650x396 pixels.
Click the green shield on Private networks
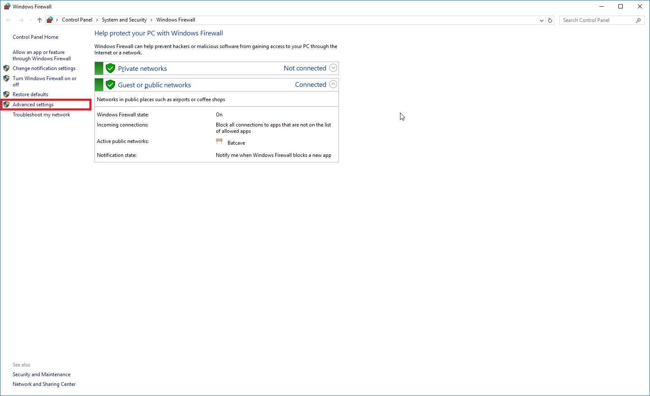(x=110, y=68)
